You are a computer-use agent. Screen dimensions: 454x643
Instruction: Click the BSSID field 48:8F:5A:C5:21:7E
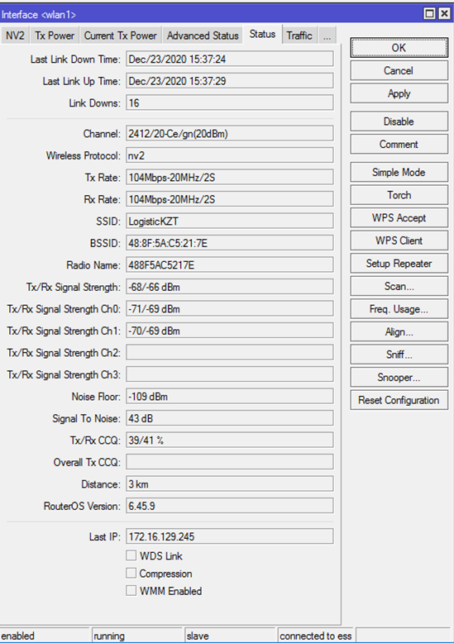click(x=229, y=243)
